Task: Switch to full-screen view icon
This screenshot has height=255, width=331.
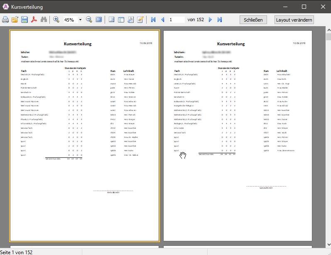Action: click(x=98, y=20)
